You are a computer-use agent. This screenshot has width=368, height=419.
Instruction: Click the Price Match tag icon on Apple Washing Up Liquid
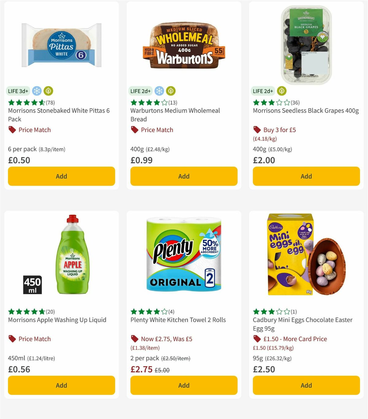pos(11,339)
